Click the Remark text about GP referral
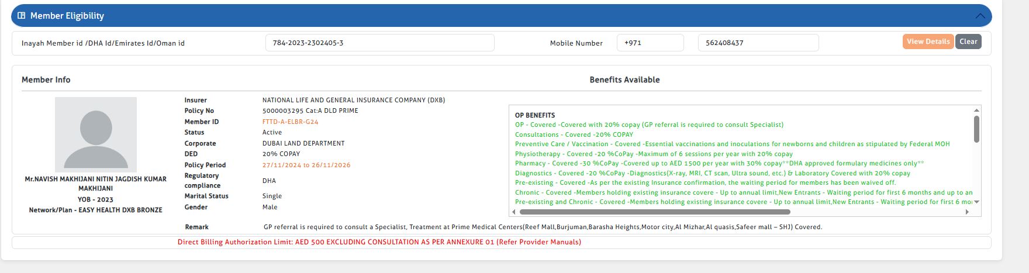This screenshot has height=273, width=1029. coord(543,227)
